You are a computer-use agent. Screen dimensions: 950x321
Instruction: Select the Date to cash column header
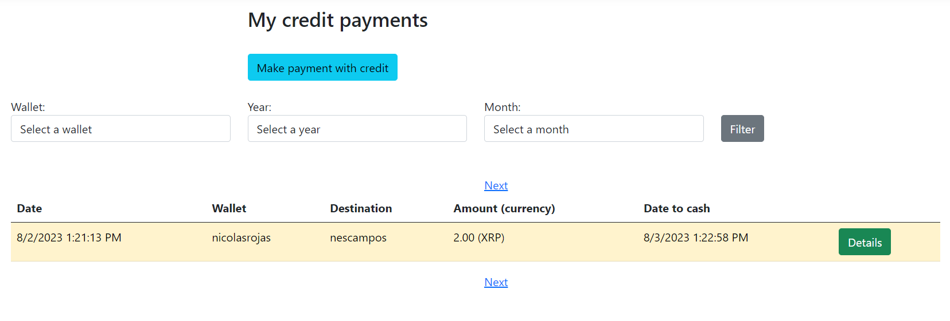click(677, 208)
